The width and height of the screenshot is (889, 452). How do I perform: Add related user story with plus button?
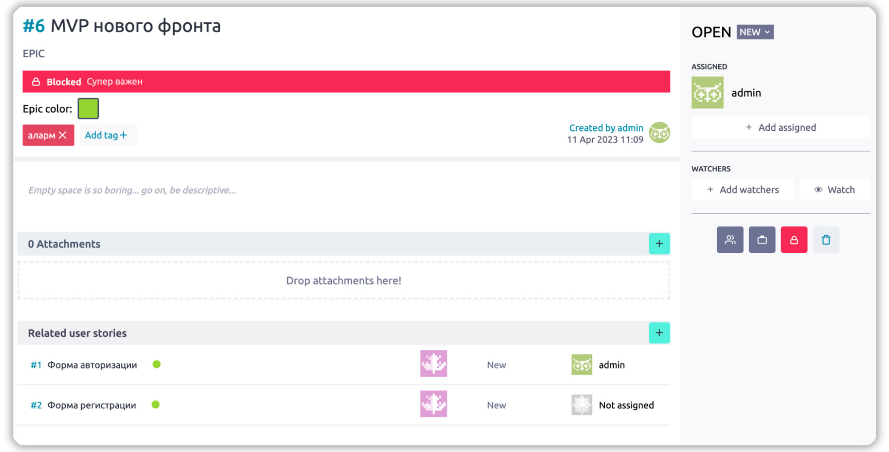[659, 333]
